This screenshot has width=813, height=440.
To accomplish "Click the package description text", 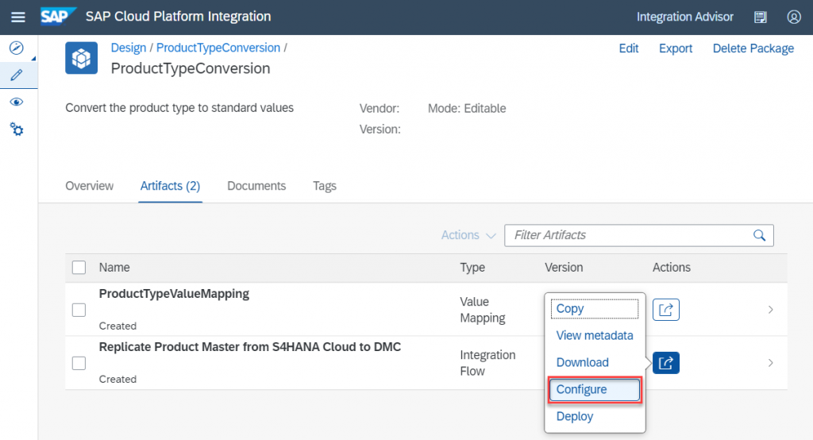I will (179, 108).
